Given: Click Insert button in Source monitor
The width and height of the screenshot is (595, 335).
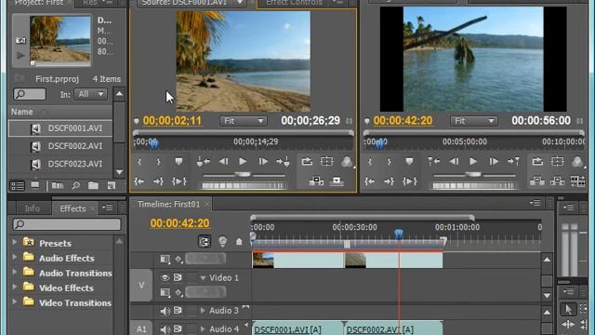Looking at the screenshot, I should pyautogui.click(x=316, y=181).
